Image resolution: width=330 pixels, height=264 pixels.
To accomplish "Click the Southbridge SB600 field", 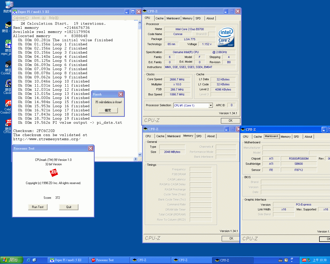I will coord(299,164).
